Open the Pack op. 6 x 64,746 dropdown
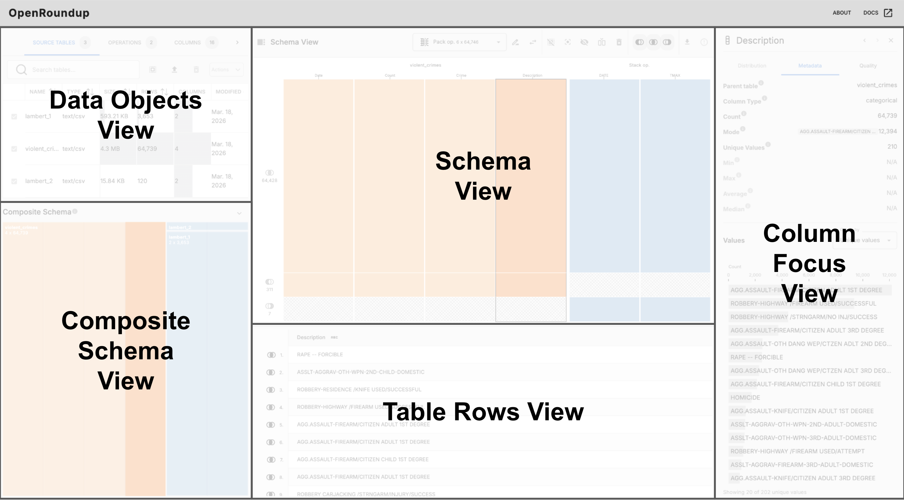The height and width of the screenshot is (502, 904). pos(459,42)
